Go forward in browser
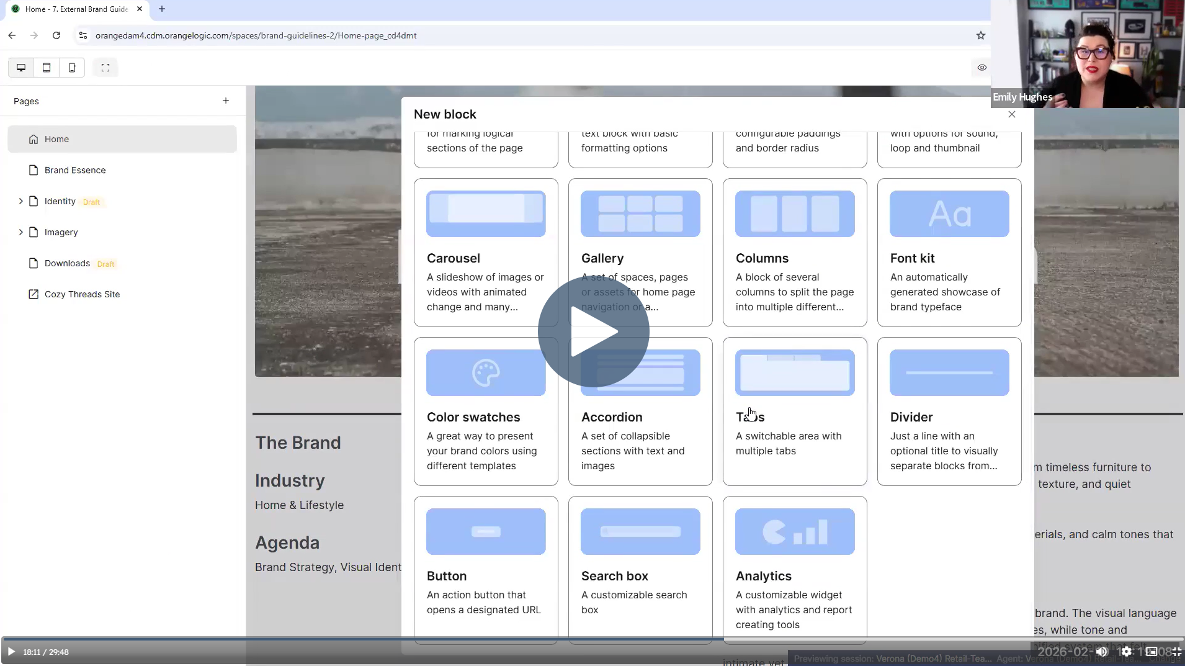 34,35
